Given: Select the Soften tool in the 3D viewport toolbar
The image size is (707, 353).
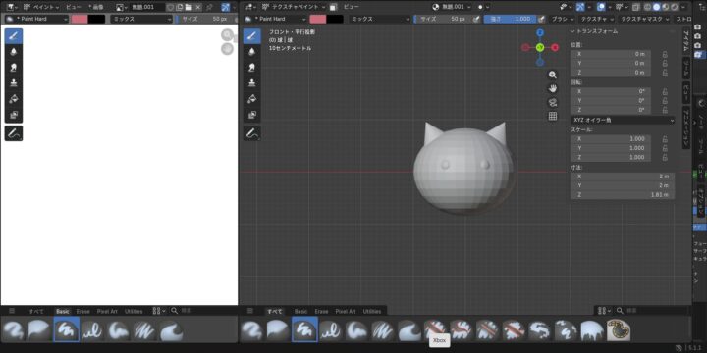Looking at the screenshot, I should point(252,51).
